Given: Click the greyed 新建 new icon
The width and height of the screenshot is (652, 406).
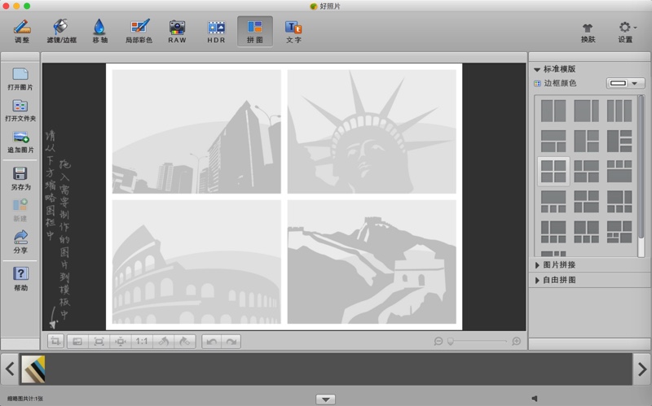Looking at the screenshot, I should coord(20,210).
